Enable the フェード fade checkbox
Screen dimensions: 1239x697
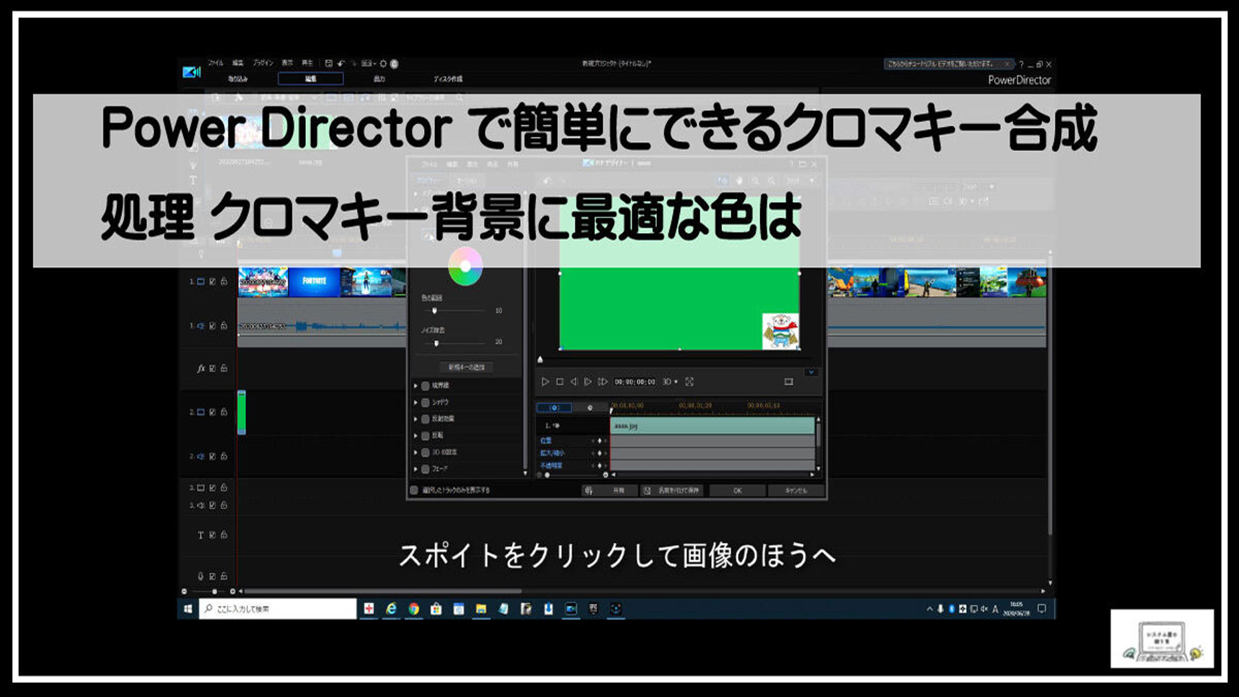click(x=425, y=469)
